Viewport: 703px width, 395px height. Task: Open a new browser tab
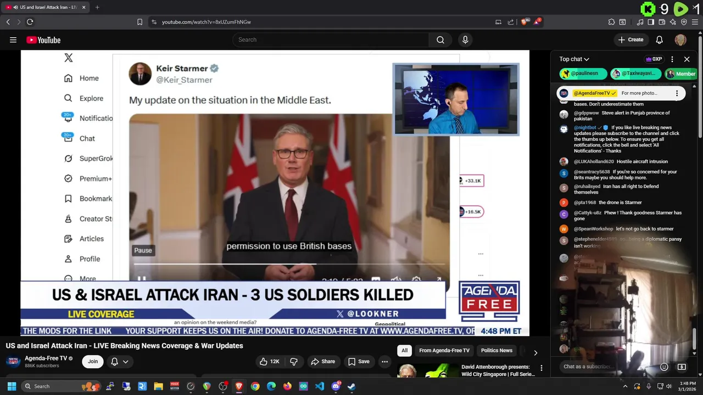tap(97, 7)
